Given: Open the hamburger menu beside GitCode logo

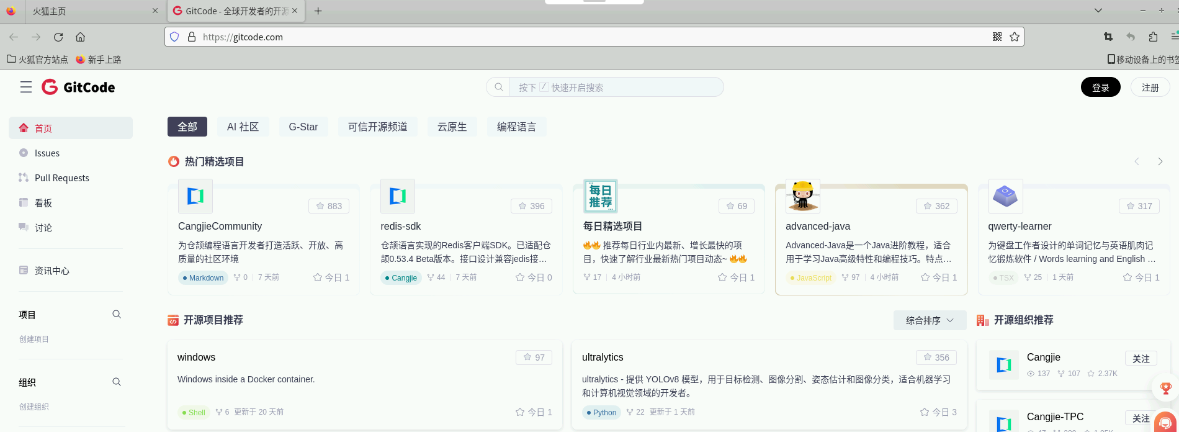Looking at the screenshot, I should click(25, 87).
